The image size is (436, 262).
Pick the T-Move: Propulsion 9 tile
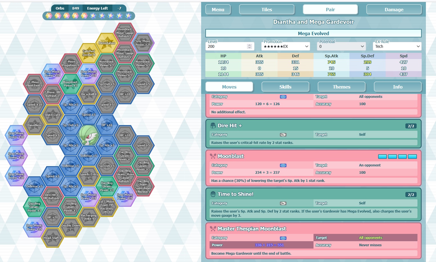pos(71,64)
